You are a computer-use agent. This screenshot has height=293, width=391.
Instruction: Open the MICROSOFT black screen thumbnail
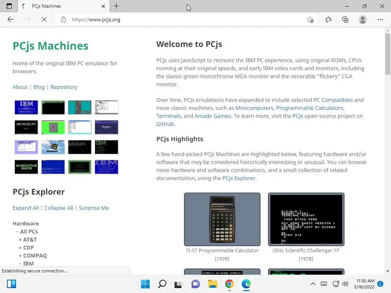(x=26, y=127)
